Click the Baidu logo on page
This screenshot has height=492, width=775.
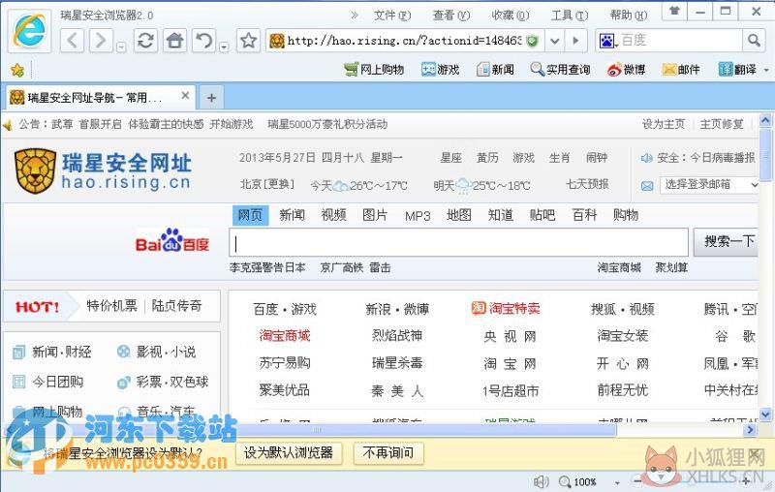(x=172, y=240)
